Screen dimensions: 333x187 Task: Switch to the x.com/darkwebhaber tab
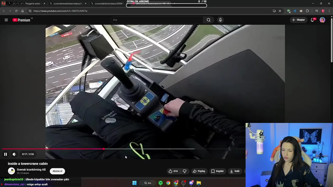click(x=68, y=4)
